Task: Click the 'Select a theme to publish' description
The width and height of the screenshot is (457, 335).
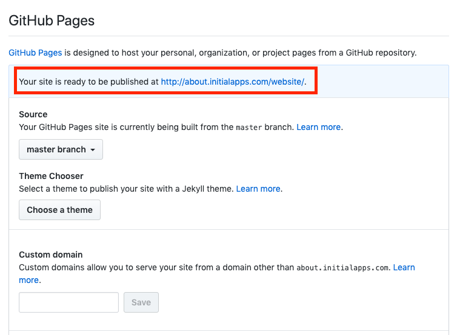Action: [x=126, y=189]
